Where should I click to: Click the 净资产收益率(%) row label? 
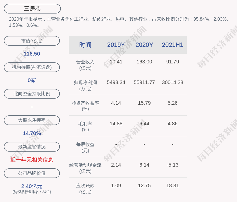pos(85,106)
